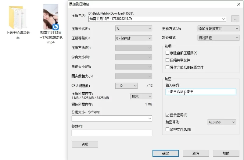Image resolution: width=244 pixels, height=160 pixels.
Task: Click the 知南11月13日--1763028219.mp4 file name
Action: coord(51,37)
